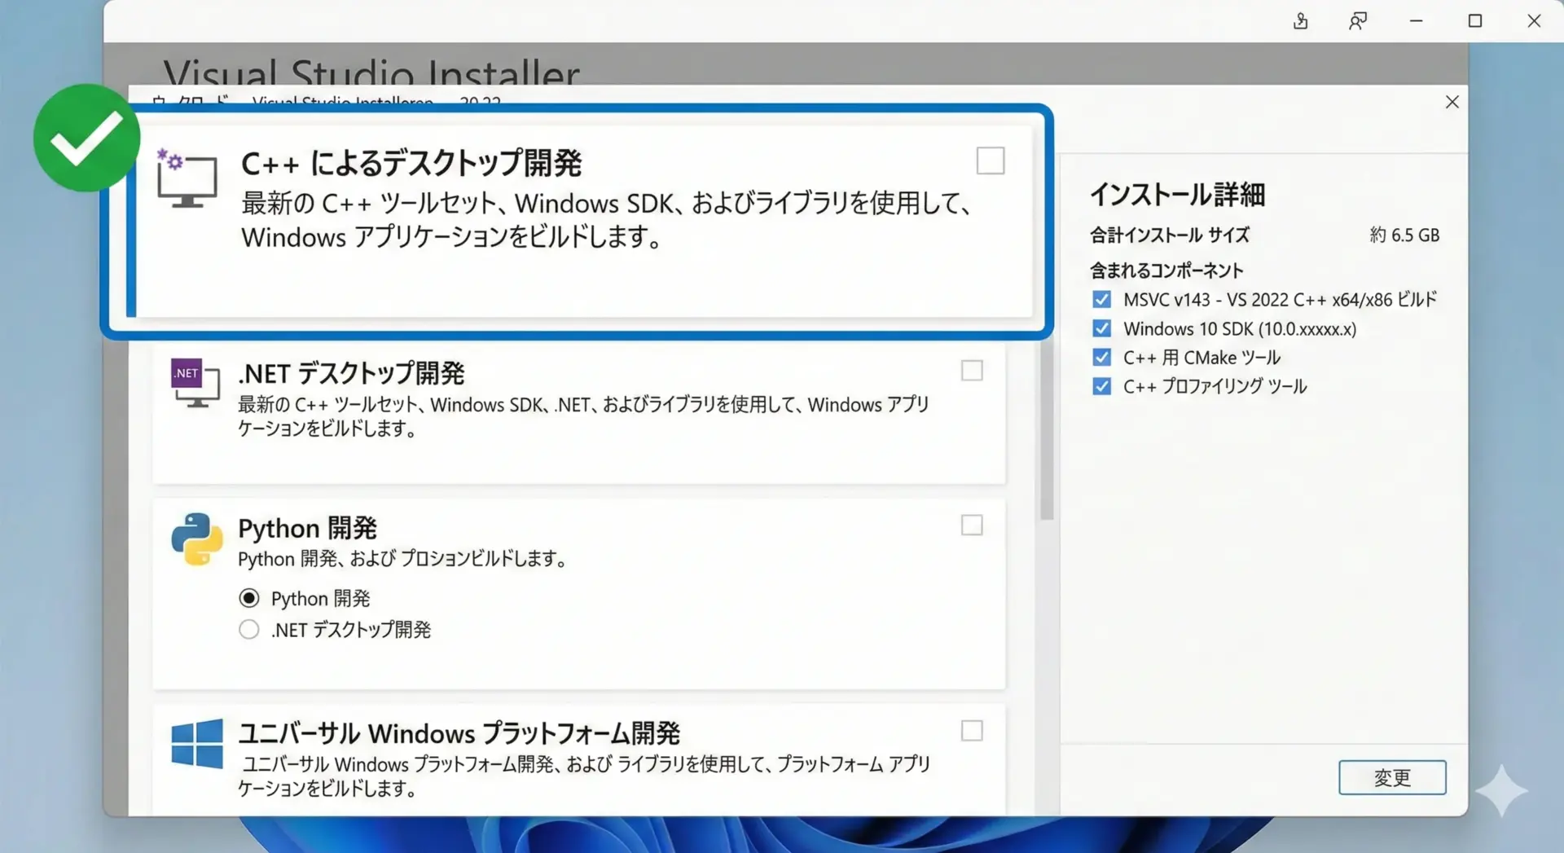Viewport: 1564px width, 853px height.
Task: Select the Python 開発 radio button
Action: click(249, 598)
